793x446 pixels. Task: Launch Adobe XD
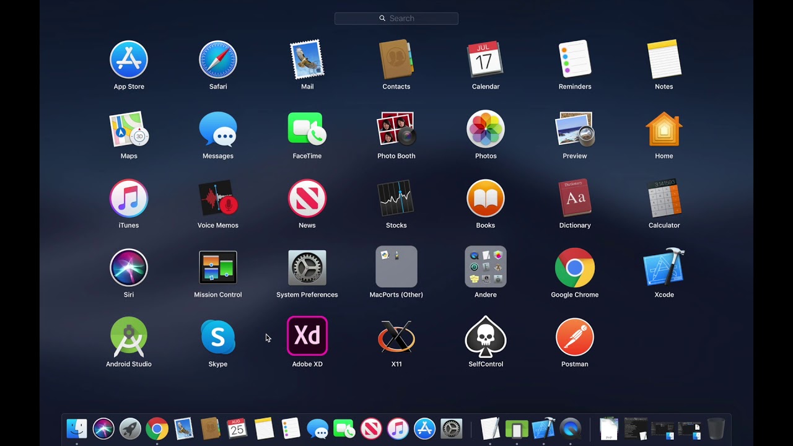[307, 336]
